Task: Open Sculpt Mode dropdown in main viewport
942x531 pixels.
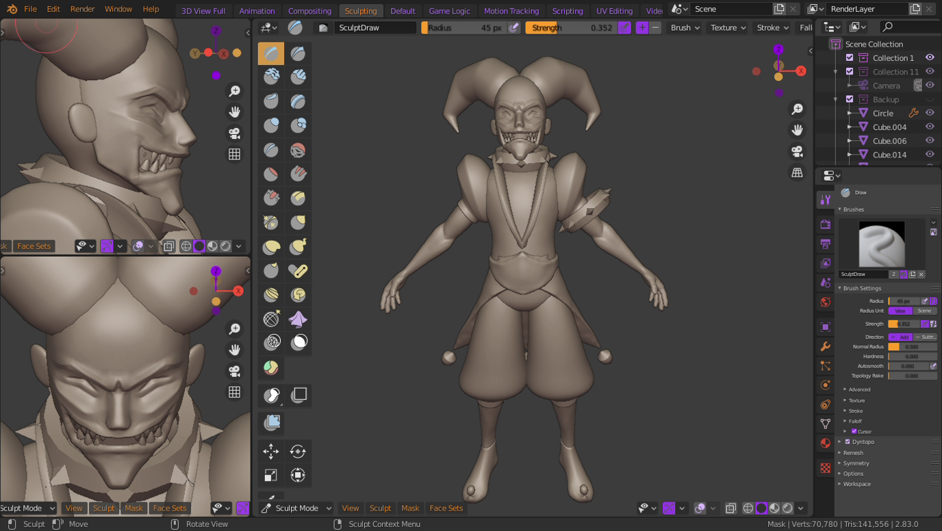Action: pos(296,508)
